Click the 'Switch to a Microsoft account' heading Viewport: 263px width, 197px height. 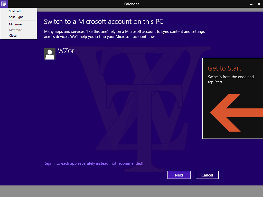click(104, 21)
